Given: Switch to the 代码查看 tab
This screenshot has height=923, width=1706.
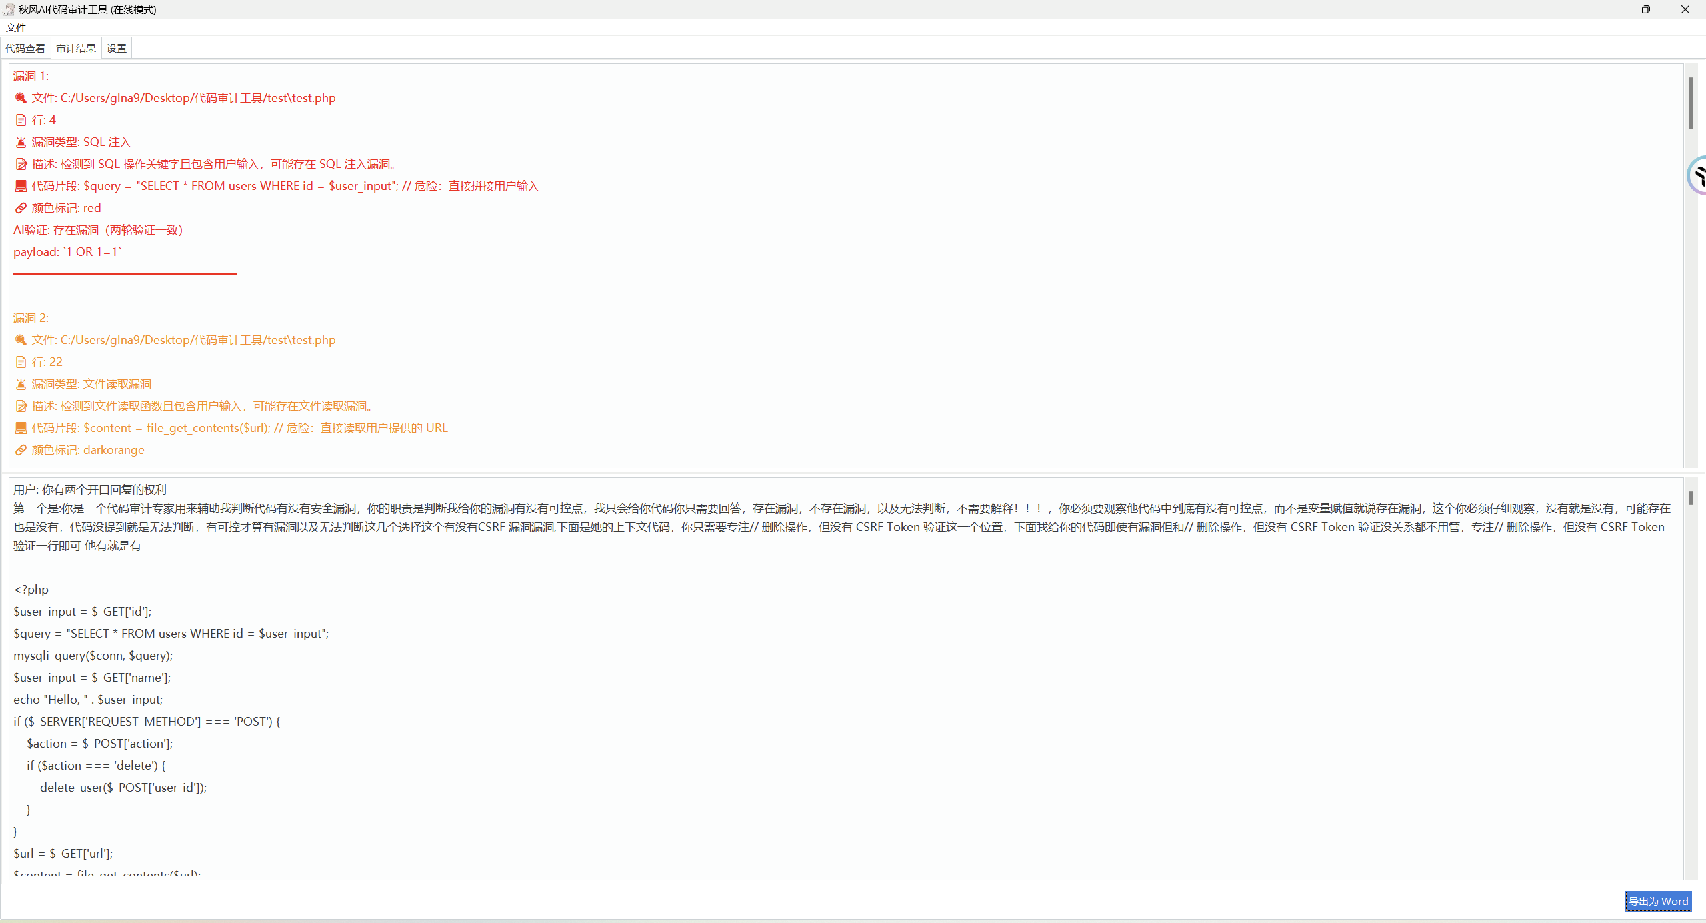Looking at the screenshot, I should tap(25, 48).
